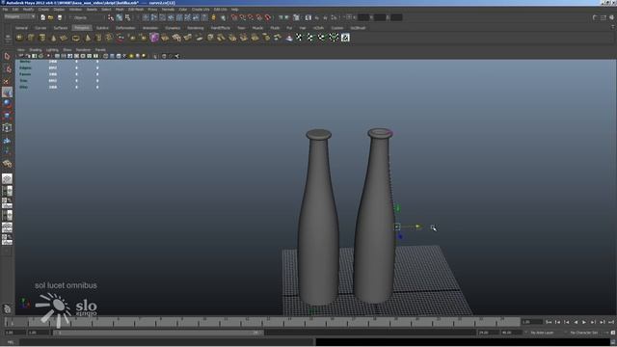Select by component type mode icon
The image size is (617, 347).
point(127,17)
